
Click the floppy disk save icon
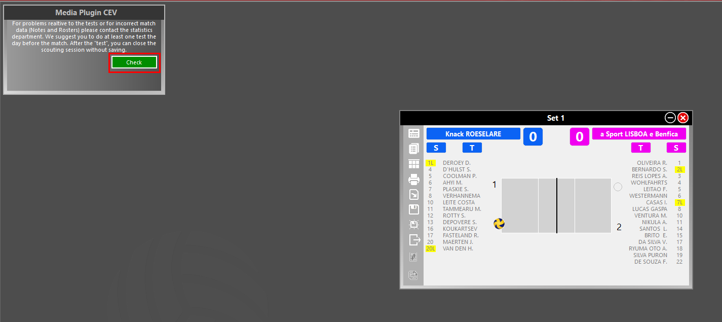click(414, 209)
